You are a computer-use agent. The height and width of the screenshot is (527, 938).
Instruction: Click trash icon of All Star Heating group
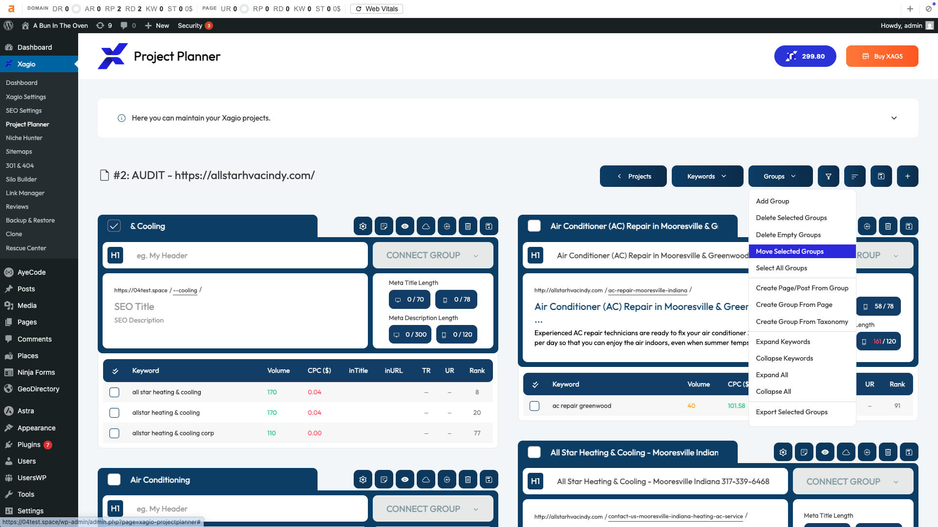[888, 452]
